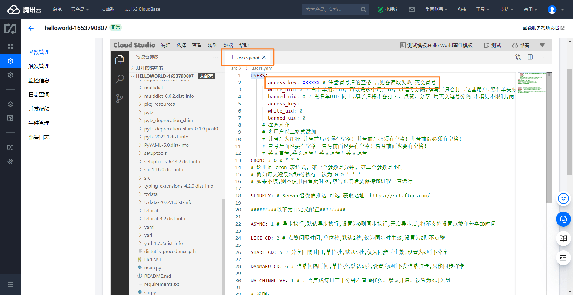Viewport: 573px width, 295px height.
Task: Click the headset customer support floating button
Action: (563, 219)
